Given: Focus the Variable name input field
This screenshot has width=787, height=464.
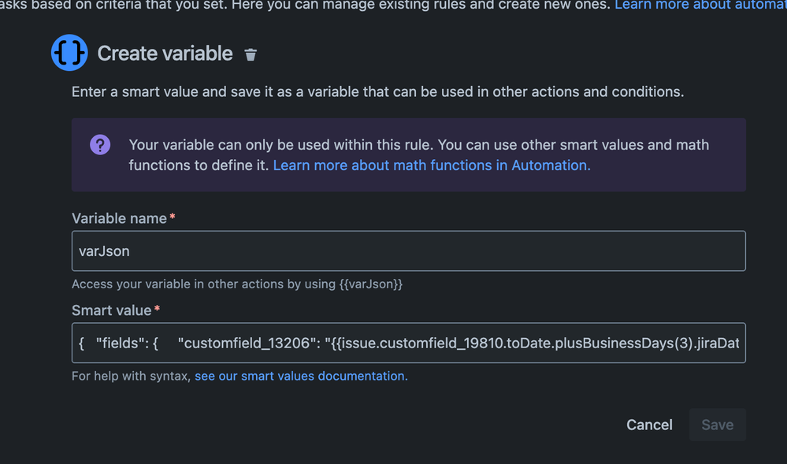Looking at the screenshot, I should tap(408, 251).
